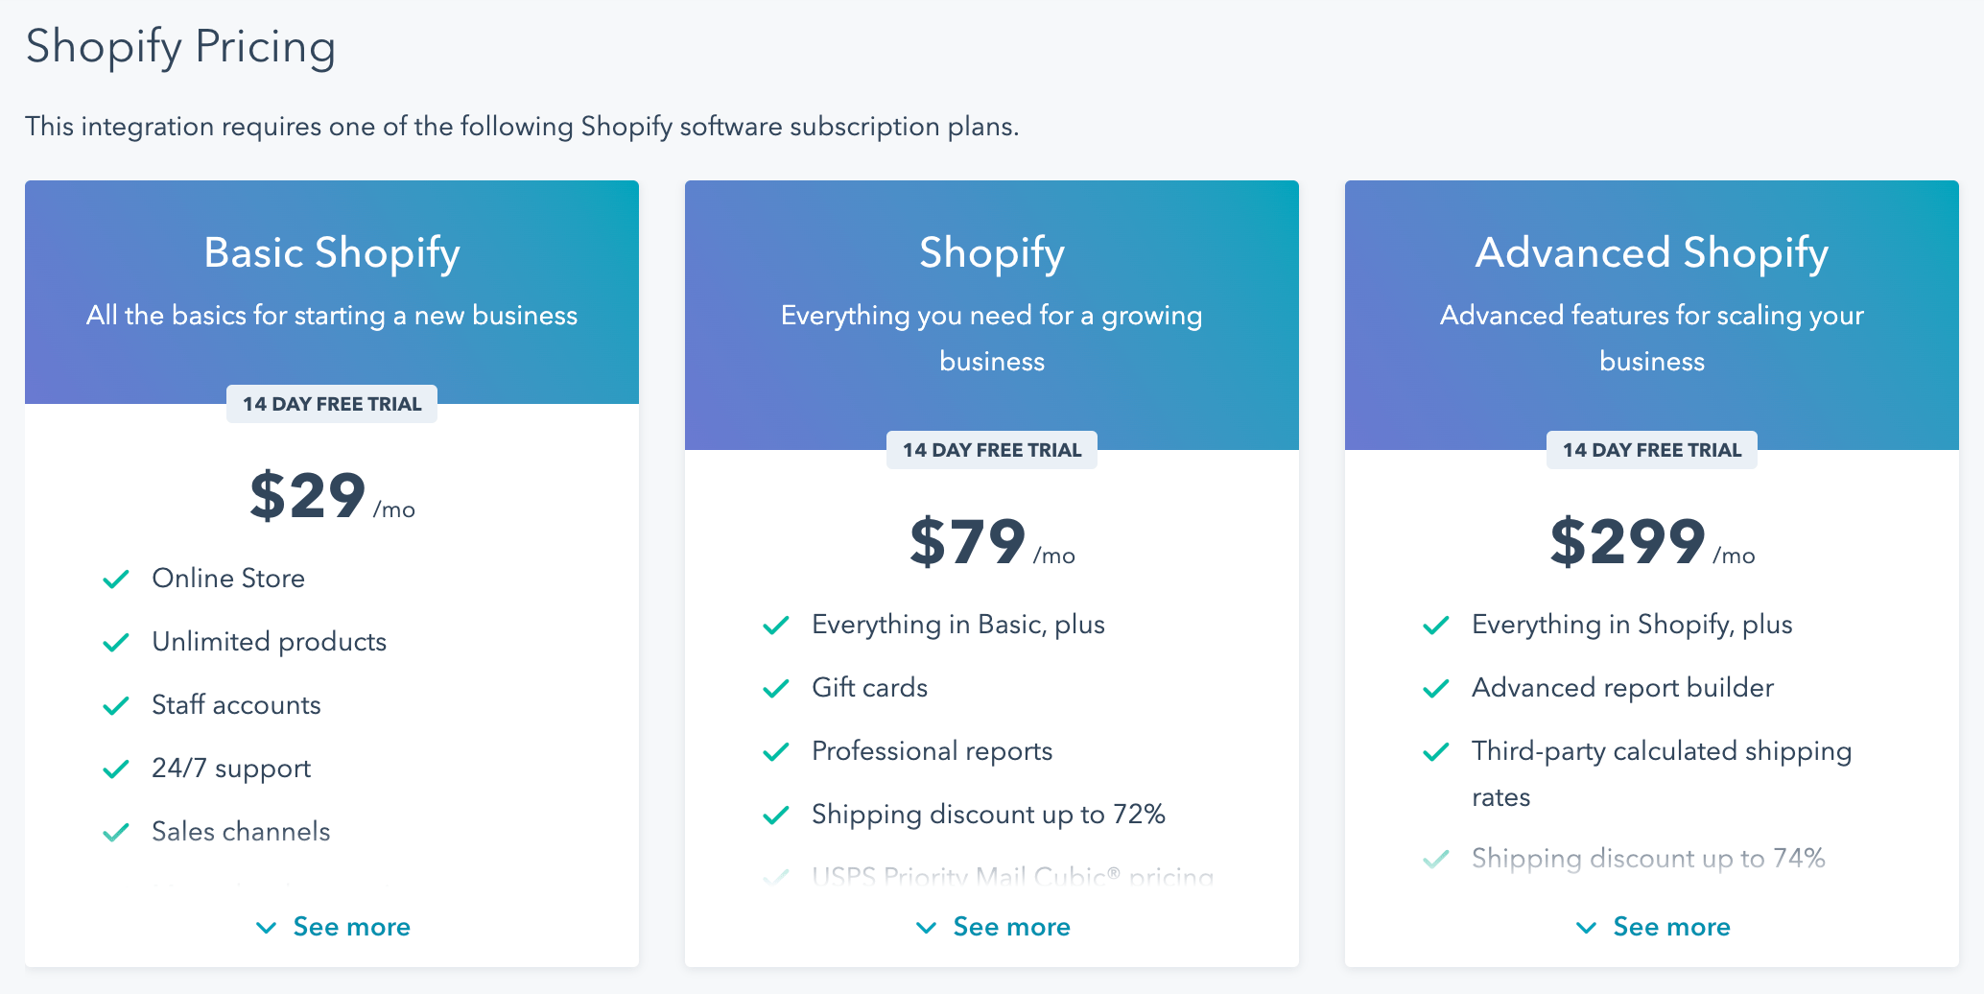Click the checkmark beside Sales channels
Image resolution: width=1984 pixels, height=994 pixels.
click(116, 832)
